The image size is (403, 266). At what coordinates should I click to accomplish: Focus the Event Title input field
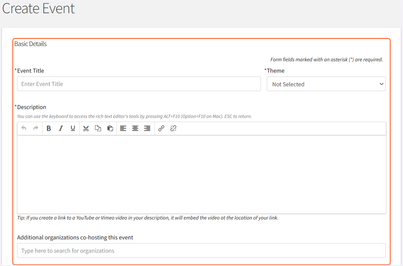click(139, 84)
